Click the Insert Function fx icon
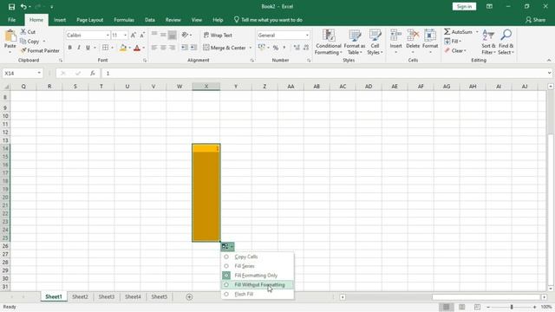 tap(93, 73)
